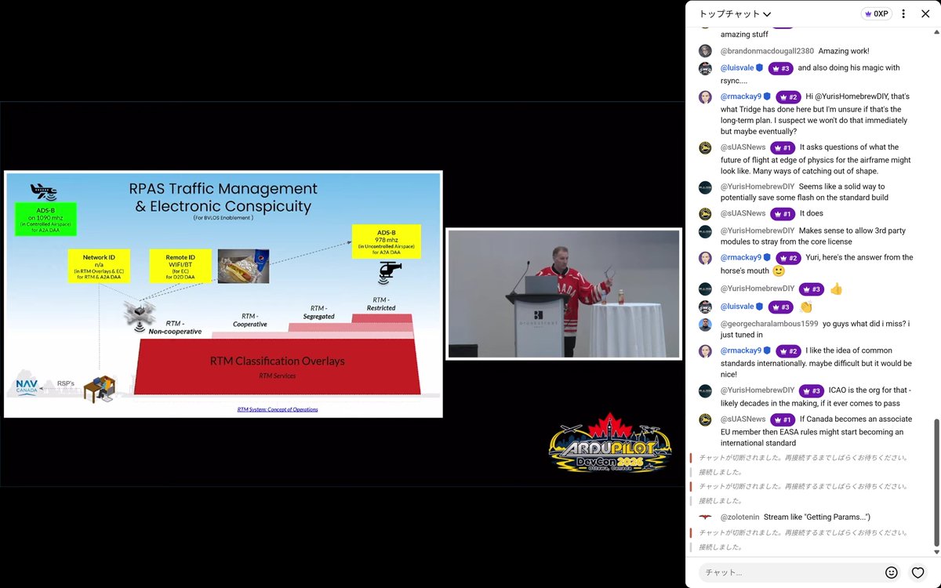Image resolution: width=941 pixels, height=588 pixels.
Task: Click rmackay9 avatar on Tridge message
Action: [705, 97]
